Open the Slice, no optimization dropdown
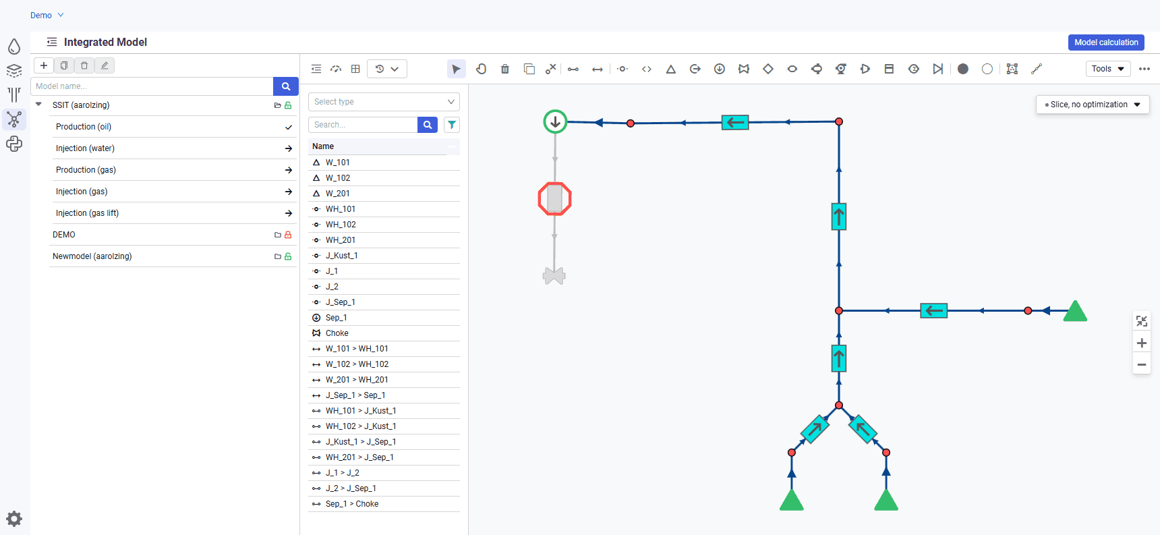Image resolution: width=1160 pixels, height=535 pixels. point(1093,105)
